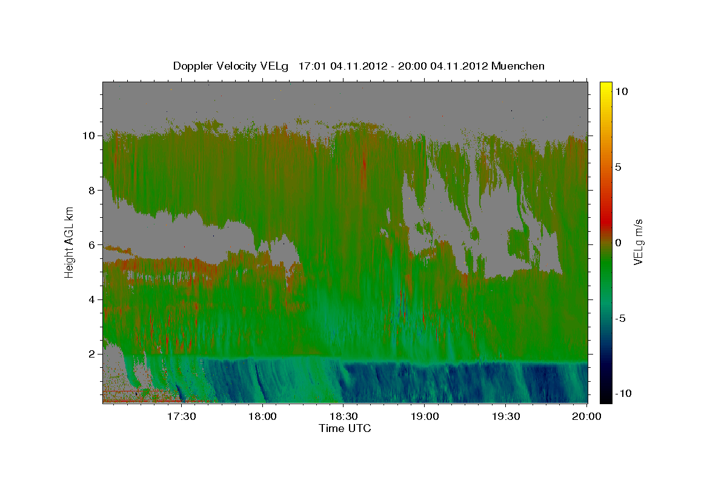Click the colorbar label '10' at top
727x484 pixels.
pos(622,91)
